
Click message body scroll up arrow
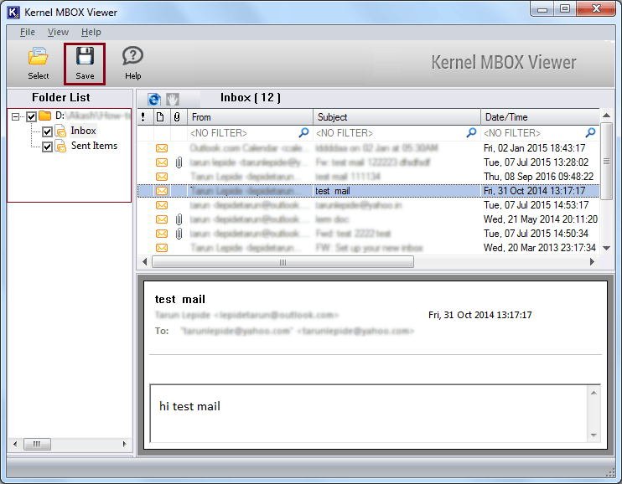[x=593, y=393]
